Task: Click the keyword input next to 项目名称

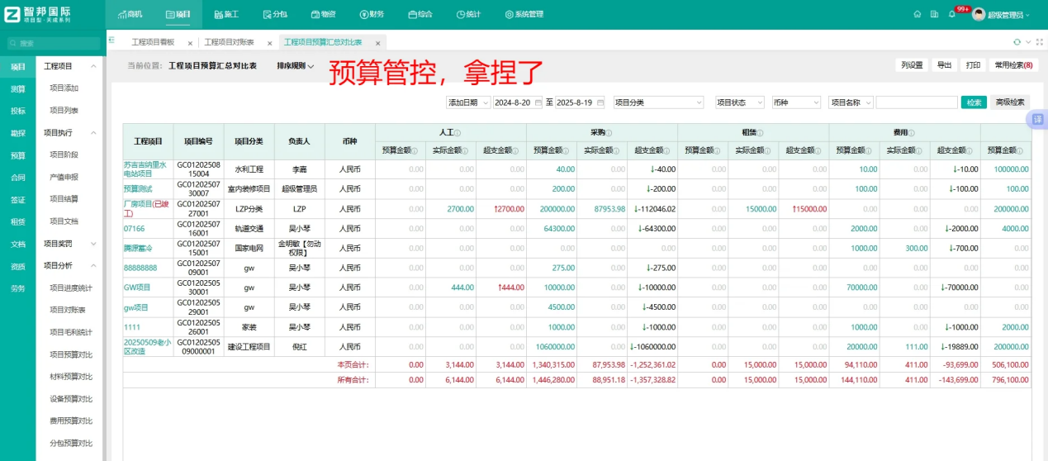Action: [916, 102]
